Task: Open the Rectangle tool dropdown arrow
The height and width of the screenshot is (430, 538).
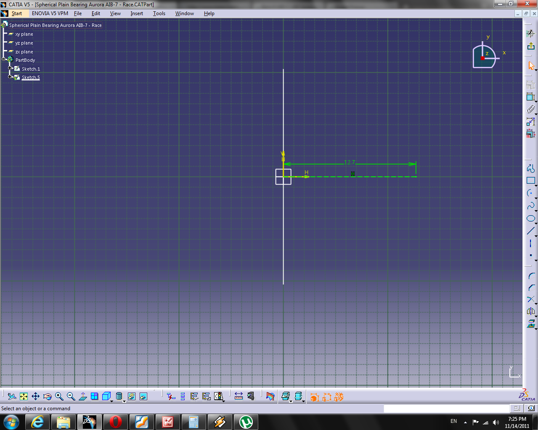Action: tap(536, 185)
